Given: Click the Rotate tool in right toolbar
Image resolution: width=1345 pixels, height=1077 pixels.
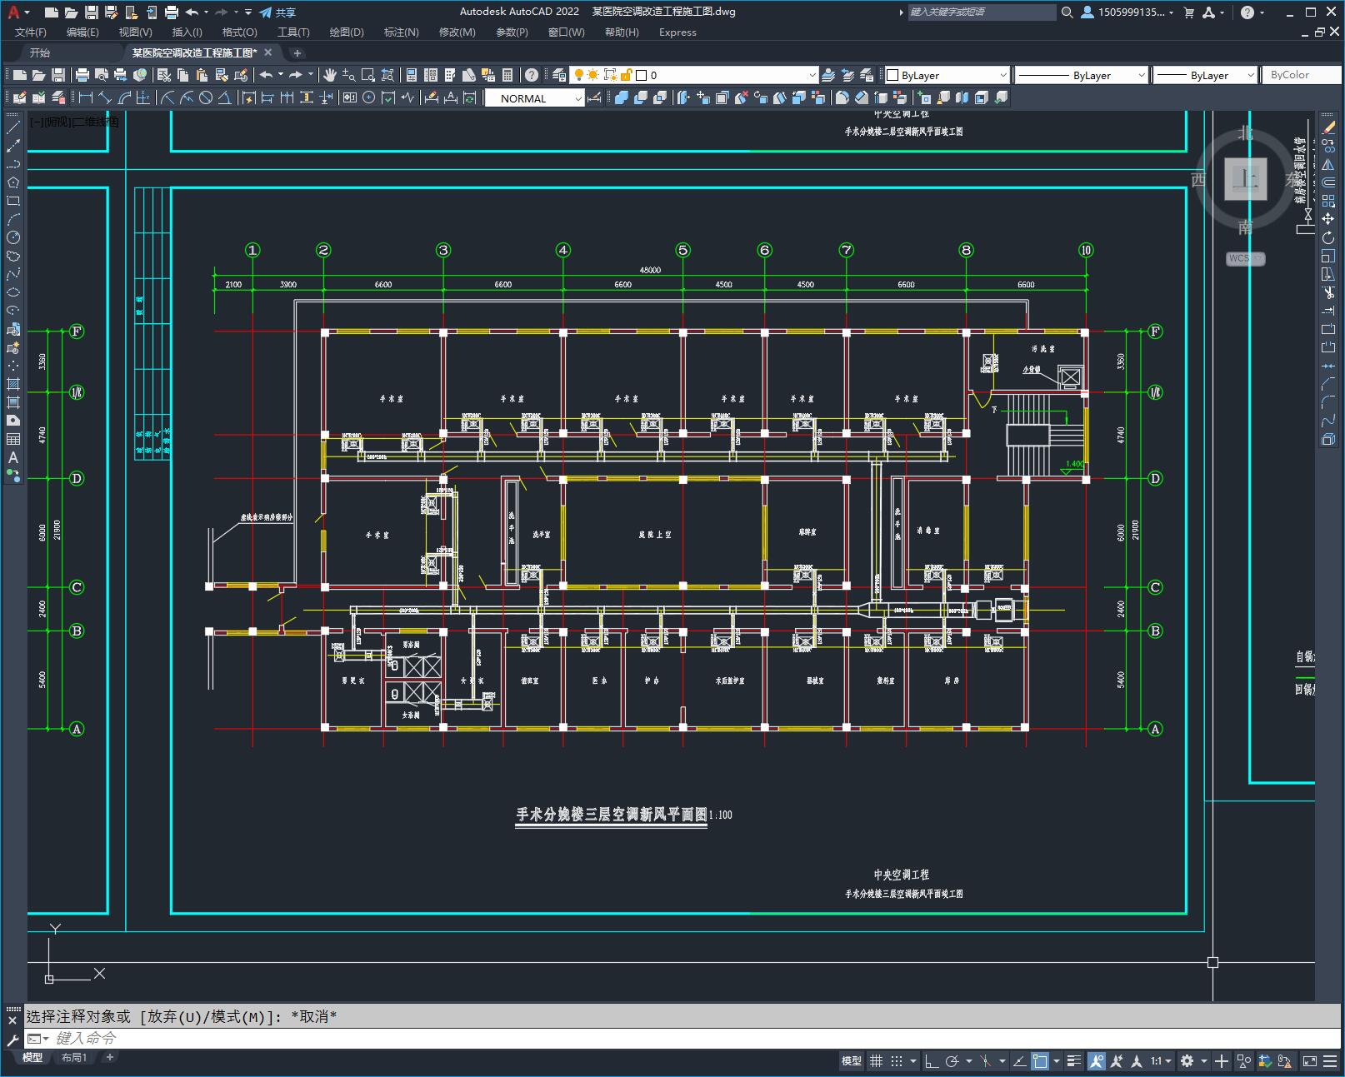Looking at the screenshot, I should click(1328, 237).
